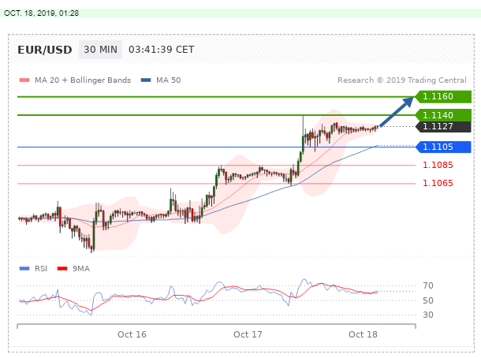The height and width of the screenshot is (358, 481).
Task: Open the Research © 2019 Trading Central credit
Action: tap(402, 80)
